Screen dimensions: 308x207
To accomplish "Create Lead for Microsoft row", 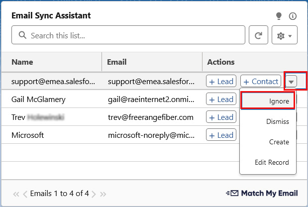I will tap(221, 135).
